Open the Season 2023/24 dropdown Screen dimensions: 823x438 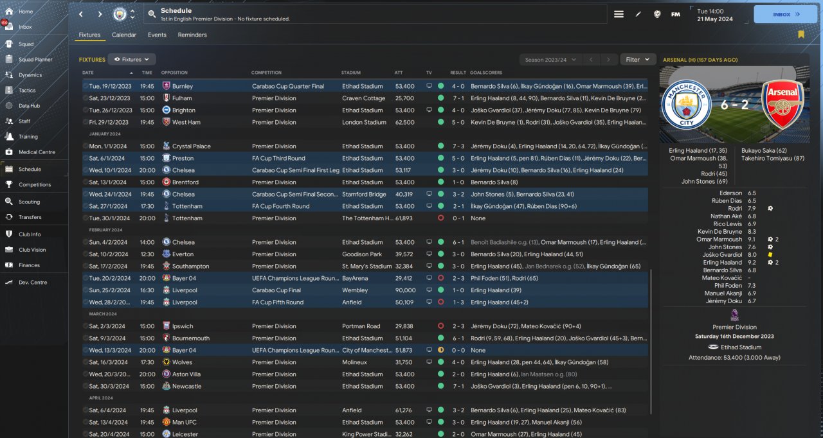(550, 60)
